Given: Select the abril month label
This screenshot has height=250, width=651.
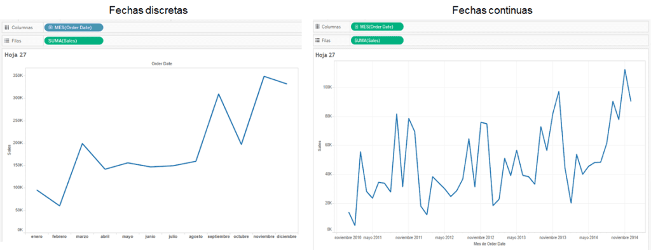Looking at the screenshot, I should [105, 237].
